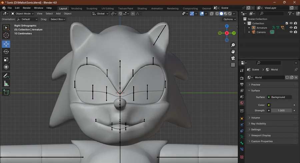Click the pan view hand icon
Screen dimensions: 300x163
[x=233, y=52]
